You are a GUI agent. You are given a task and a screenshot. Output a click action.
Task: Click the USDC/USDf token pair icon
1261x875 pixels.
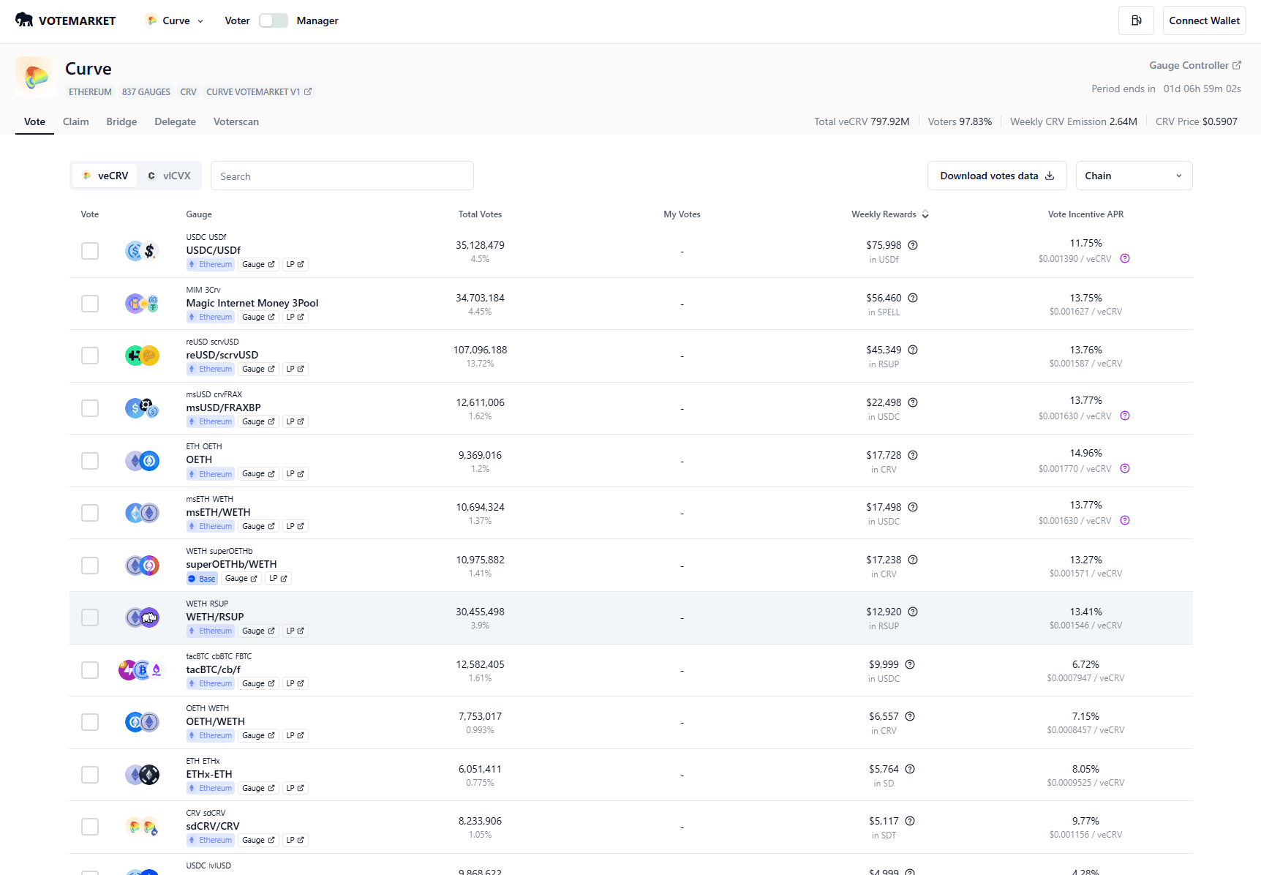(x=142, y=251)
